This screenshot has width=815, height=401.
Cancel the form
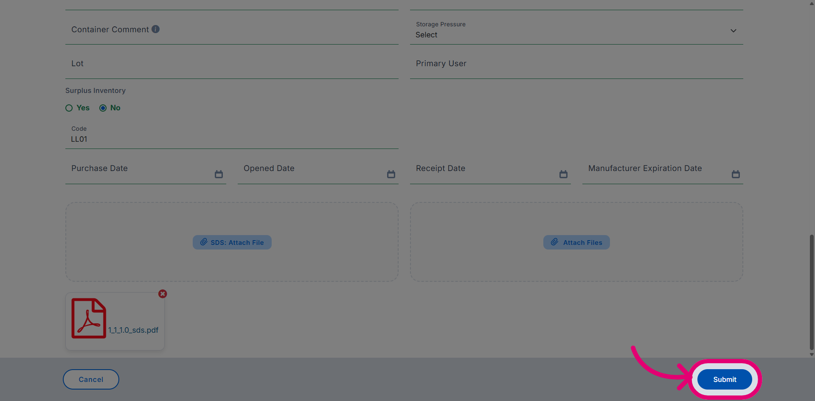pos(91,379)
